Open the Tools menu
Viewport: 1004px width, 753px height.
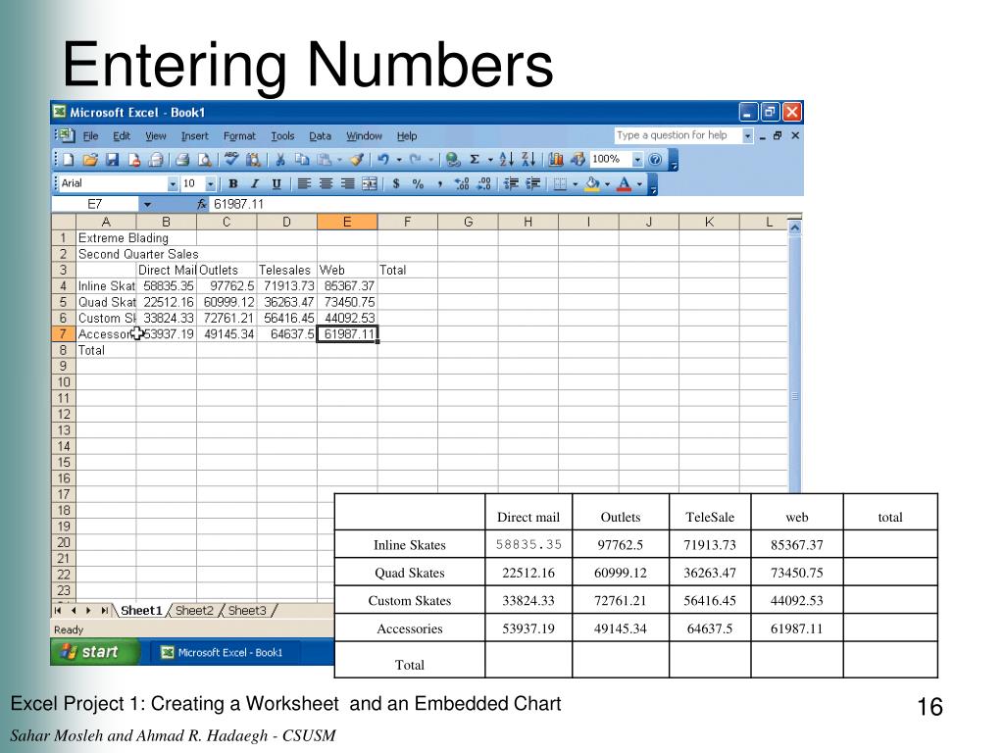(282, 135)
